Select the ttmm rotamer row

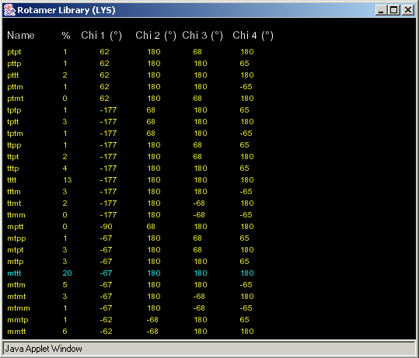(131, 215)
